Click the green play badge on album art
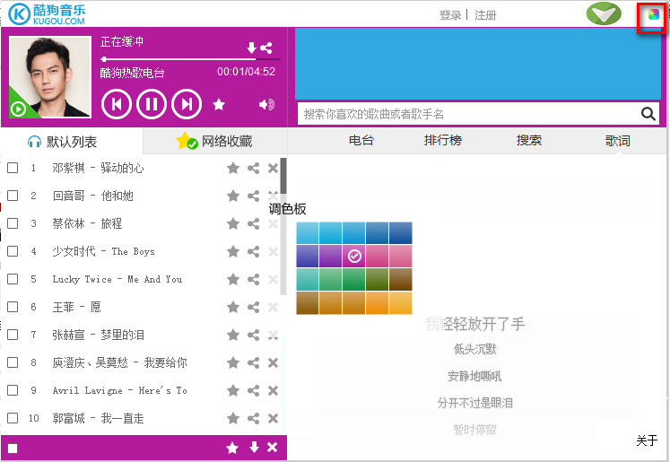This screenshot has height=462, width=670. point(18,109)
